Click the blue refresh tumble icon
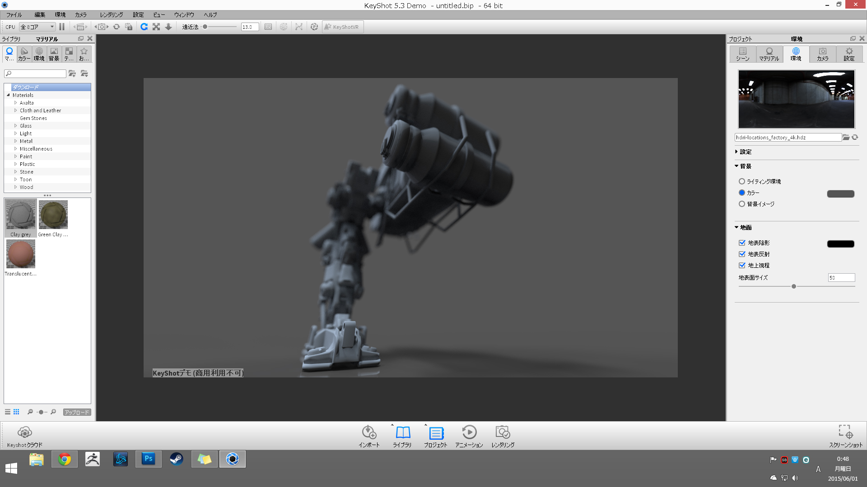 (x=144, y=27)
